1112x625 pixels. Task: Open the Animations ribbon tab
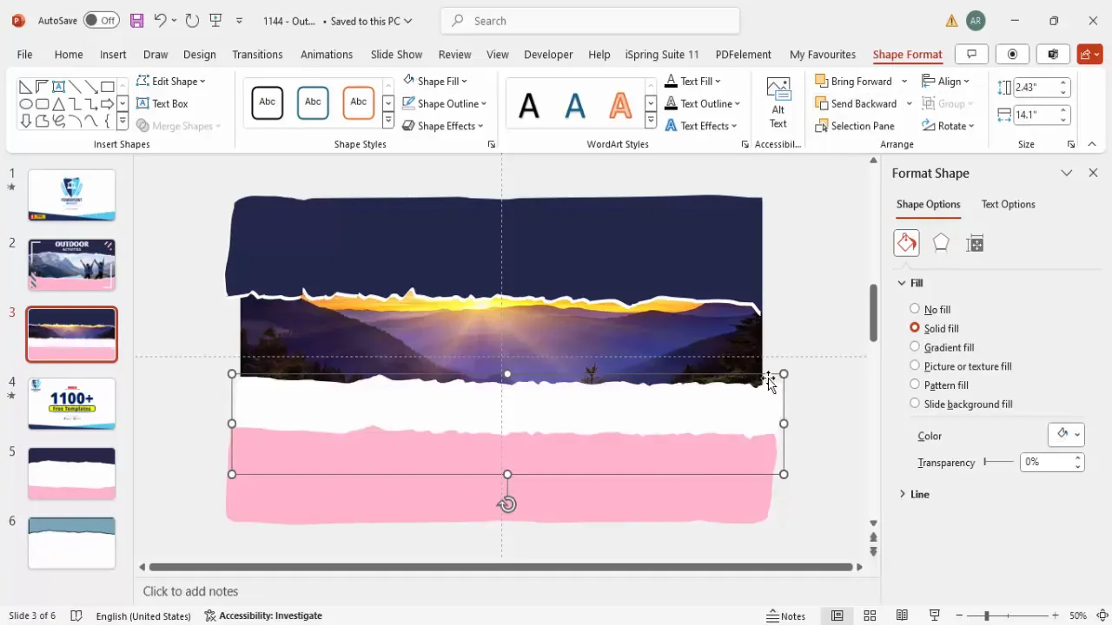click(x=327, y=54)
